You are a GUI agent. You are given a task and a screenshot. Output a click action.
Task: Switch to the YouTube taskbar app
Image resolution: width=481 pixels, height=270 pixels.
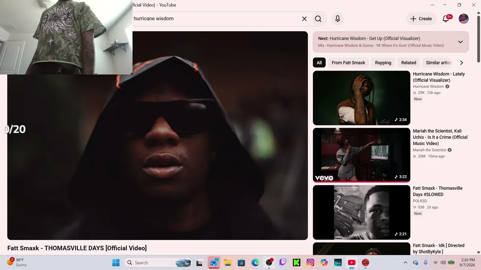(352, 262)
